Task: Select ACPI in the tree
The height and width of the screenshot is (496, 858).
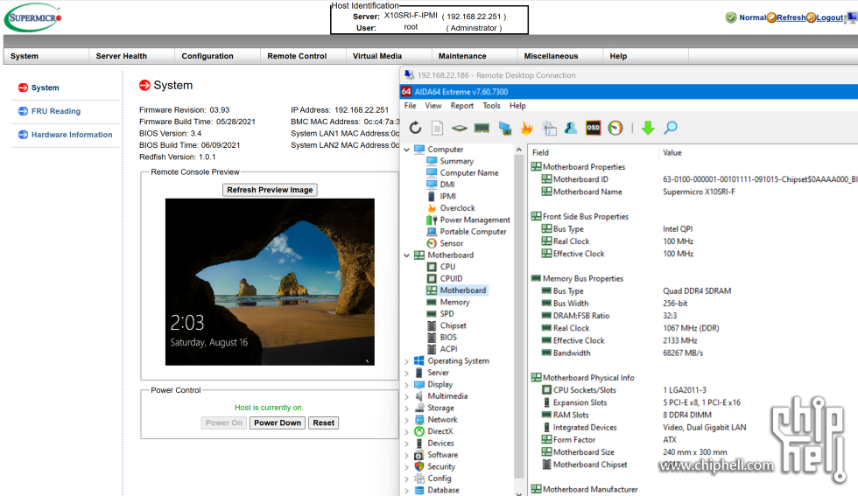Action: 448,349
